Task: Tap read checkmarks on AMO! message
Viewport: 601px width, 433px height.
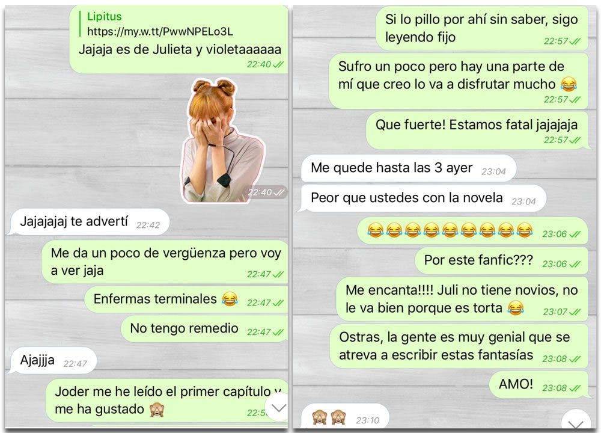Action: pos(575,388)
